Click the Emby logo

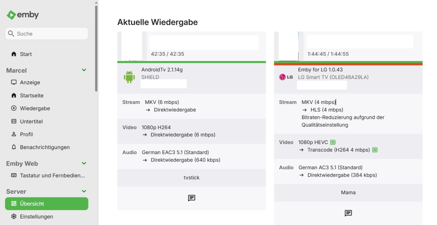point(23,15)
